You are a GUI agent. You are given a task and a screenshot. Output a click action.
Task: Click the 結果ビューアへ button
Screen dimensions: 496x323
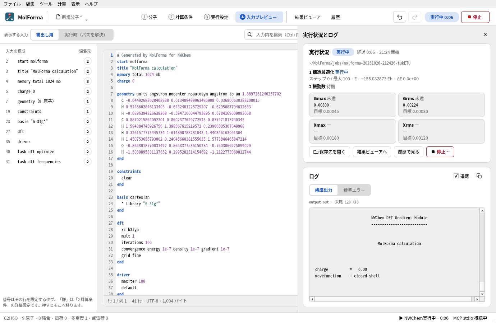(372, 152)
